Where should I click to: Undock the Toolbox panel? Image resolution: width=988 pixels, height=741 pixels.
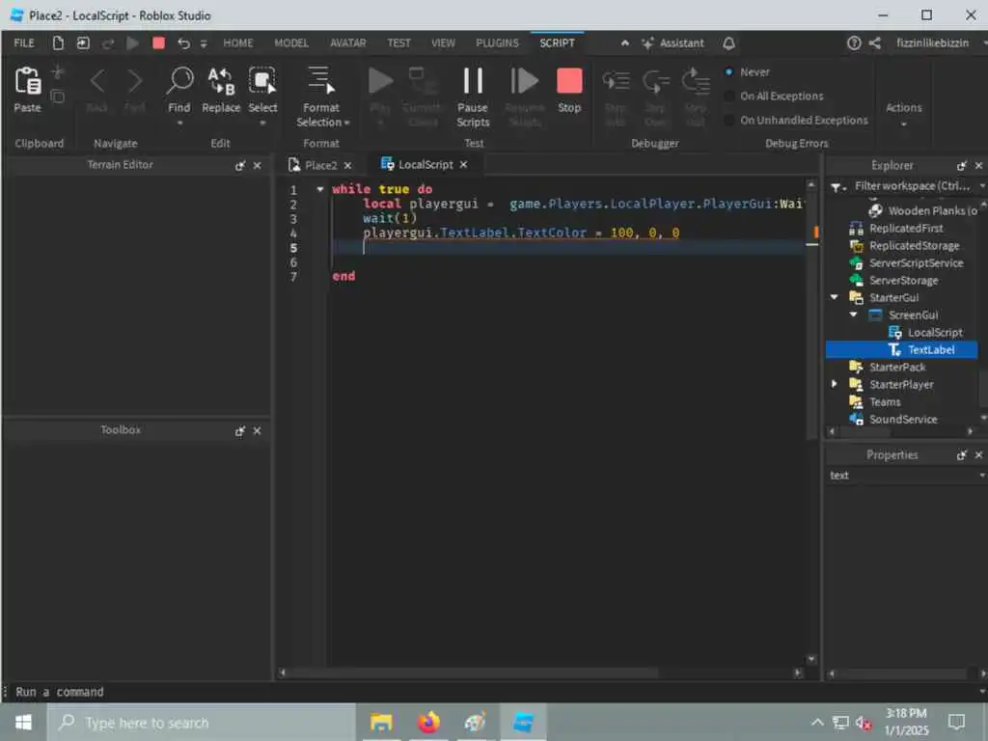(240, 431)
